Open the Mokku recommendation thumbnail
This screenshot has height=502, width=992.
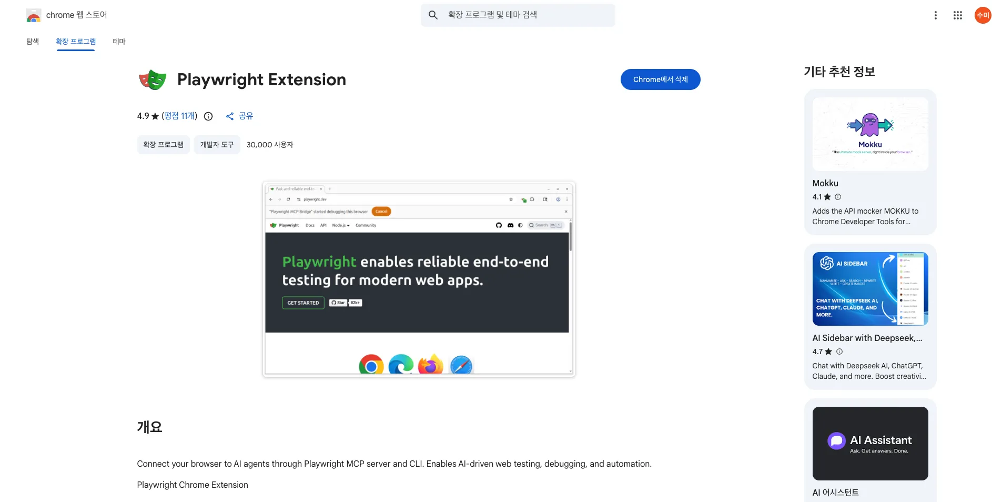(x=870, y=134)
